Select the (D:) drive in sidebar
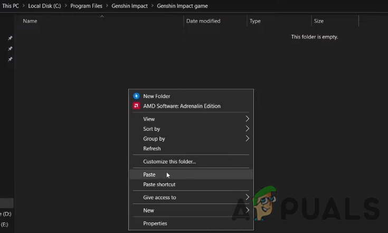The image size is (388, 233). [x=6, y=214]
